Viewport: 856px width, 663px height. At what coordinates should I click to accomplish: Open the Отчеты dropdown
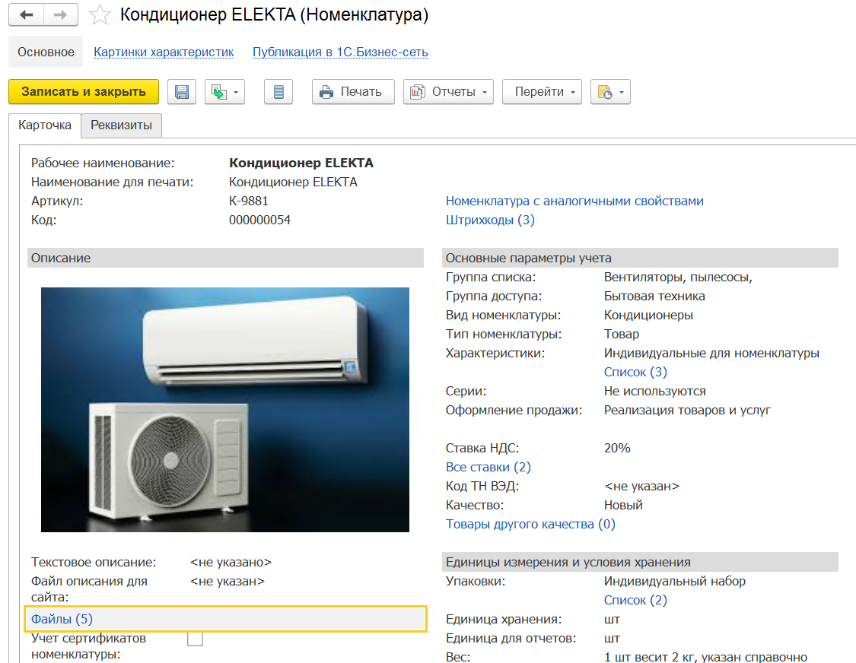click(449, 92)
